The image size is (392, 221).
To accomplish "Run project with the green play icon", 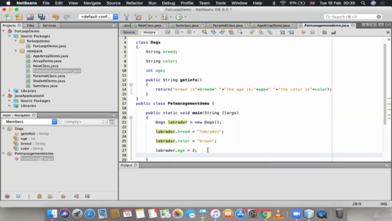I will tap(150, 17).
